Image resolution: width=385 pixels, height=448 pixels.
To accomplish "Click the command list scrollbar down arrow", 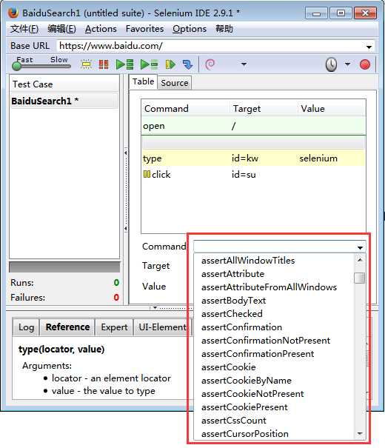I will tap(360, 434).
